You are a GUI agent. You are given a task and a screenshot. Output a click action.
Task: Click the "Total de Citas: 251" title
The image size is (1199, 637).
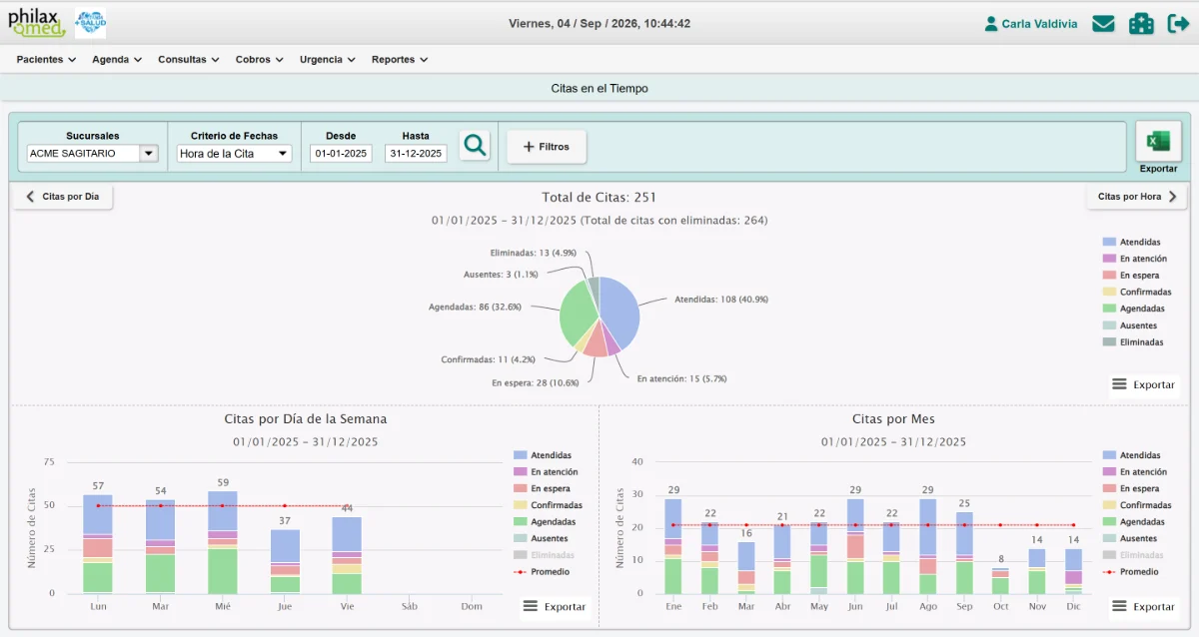pos(599,198)
